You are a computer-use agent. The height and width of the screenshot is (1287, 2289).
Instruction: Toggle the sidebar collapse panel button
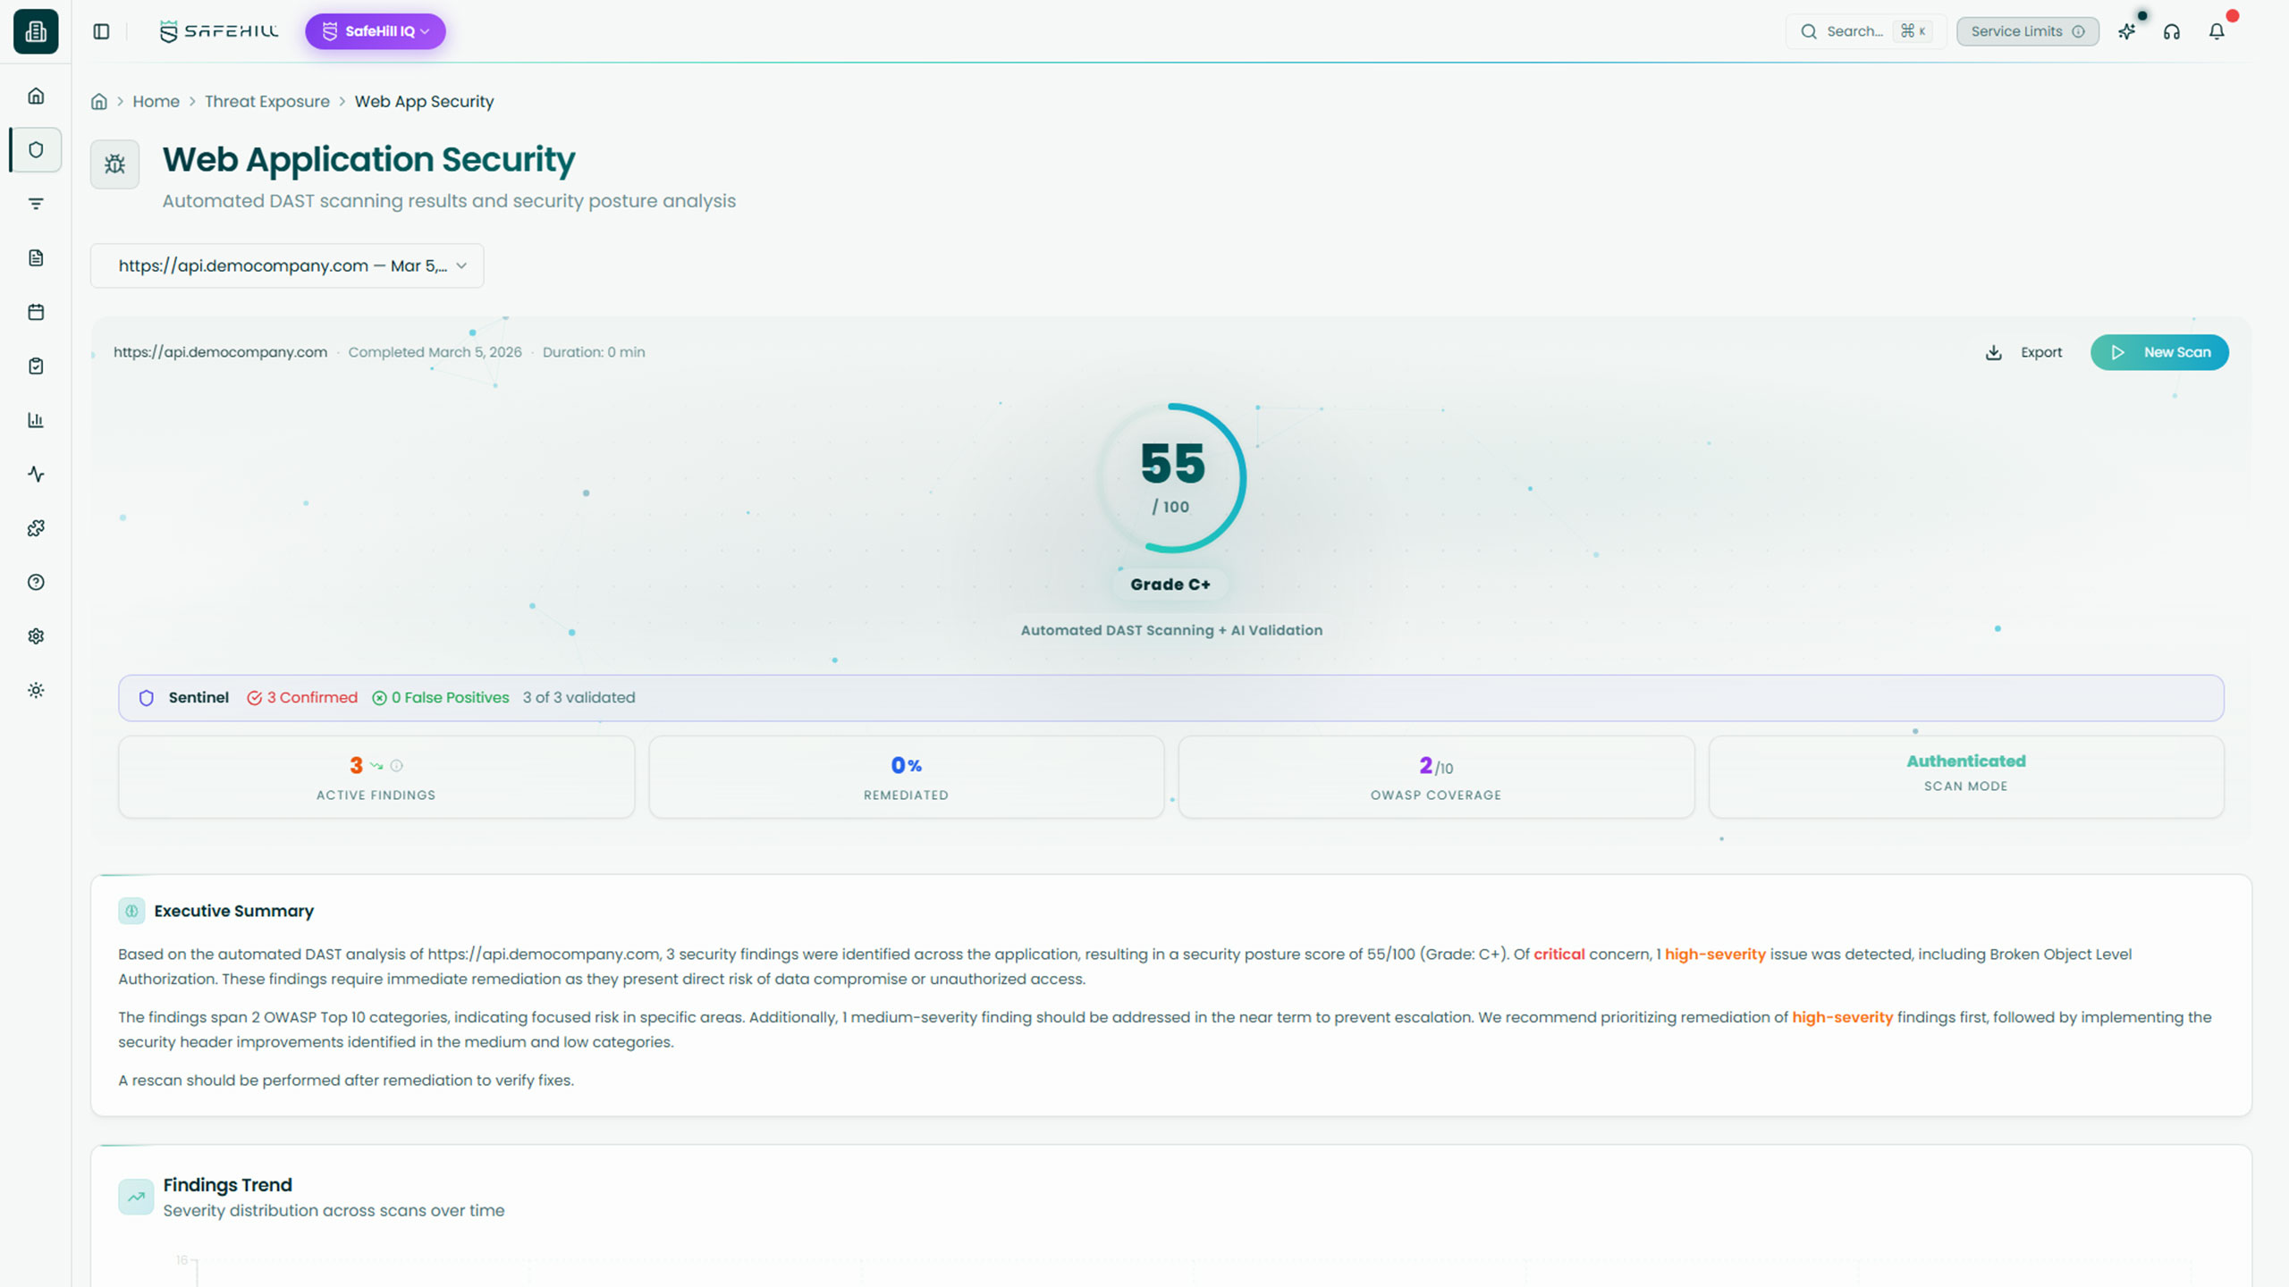101,31
